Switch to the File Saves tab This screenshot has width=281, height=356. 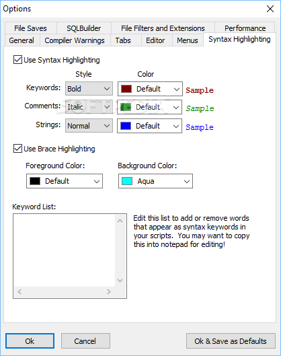[x=30, y=28]
